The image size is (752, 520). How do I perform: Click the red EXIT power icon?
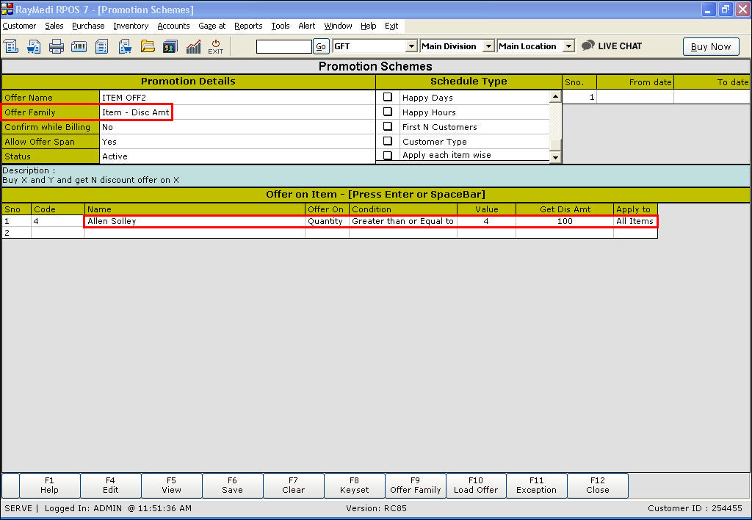tap(216, 46)
